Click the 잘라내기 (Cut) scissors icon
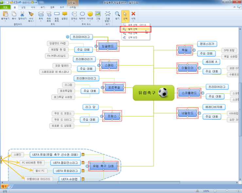The image size is (242, 193). pyautogui.click(x=22, y=15)
